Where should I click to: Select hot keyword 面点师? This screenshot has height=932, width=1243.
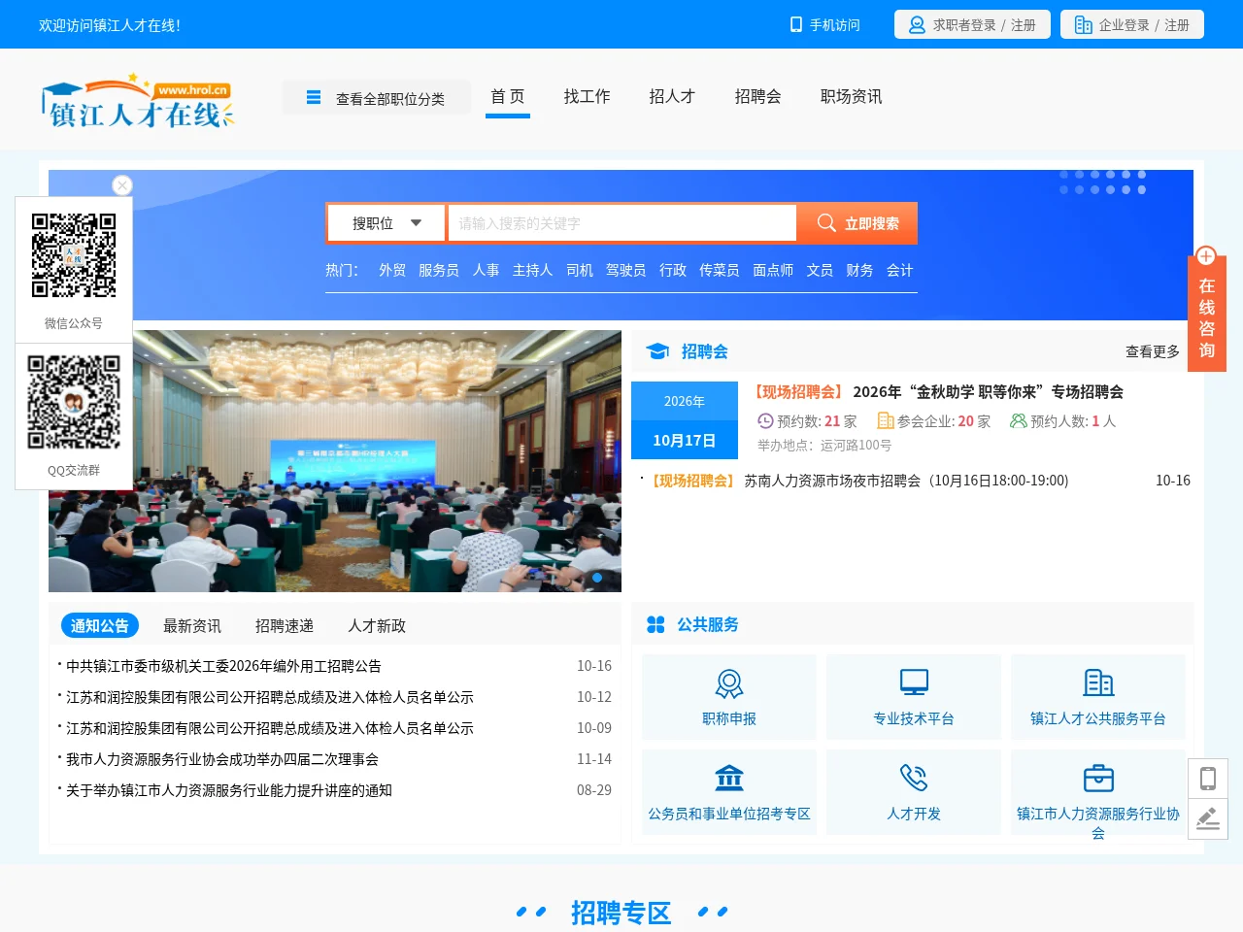pos(773,270)
